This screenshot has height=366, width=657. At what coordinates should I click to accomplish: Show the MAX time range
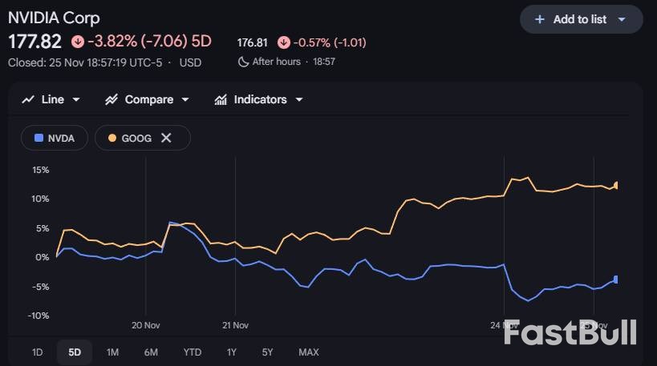[308, 352]
